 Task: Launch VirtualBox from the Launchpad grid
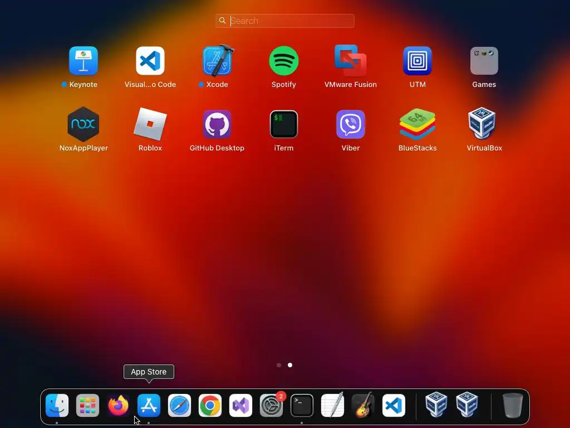tap(482, 123)
